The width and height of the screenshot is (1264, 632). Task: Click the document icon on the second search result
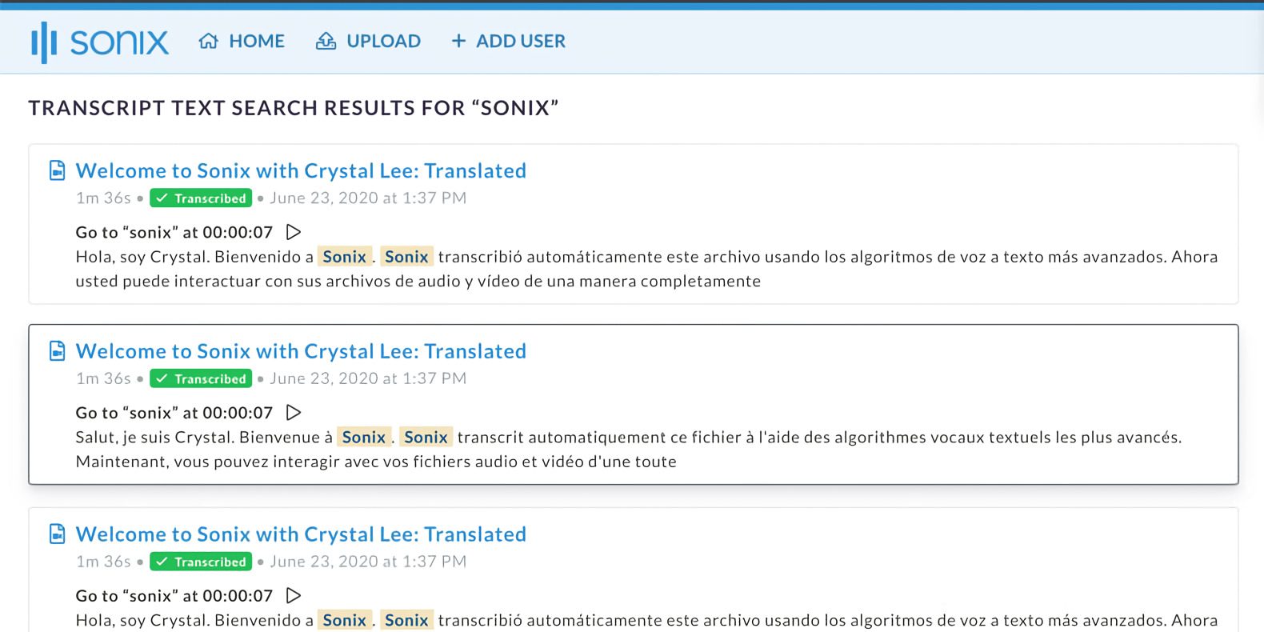tap(57, 350)
